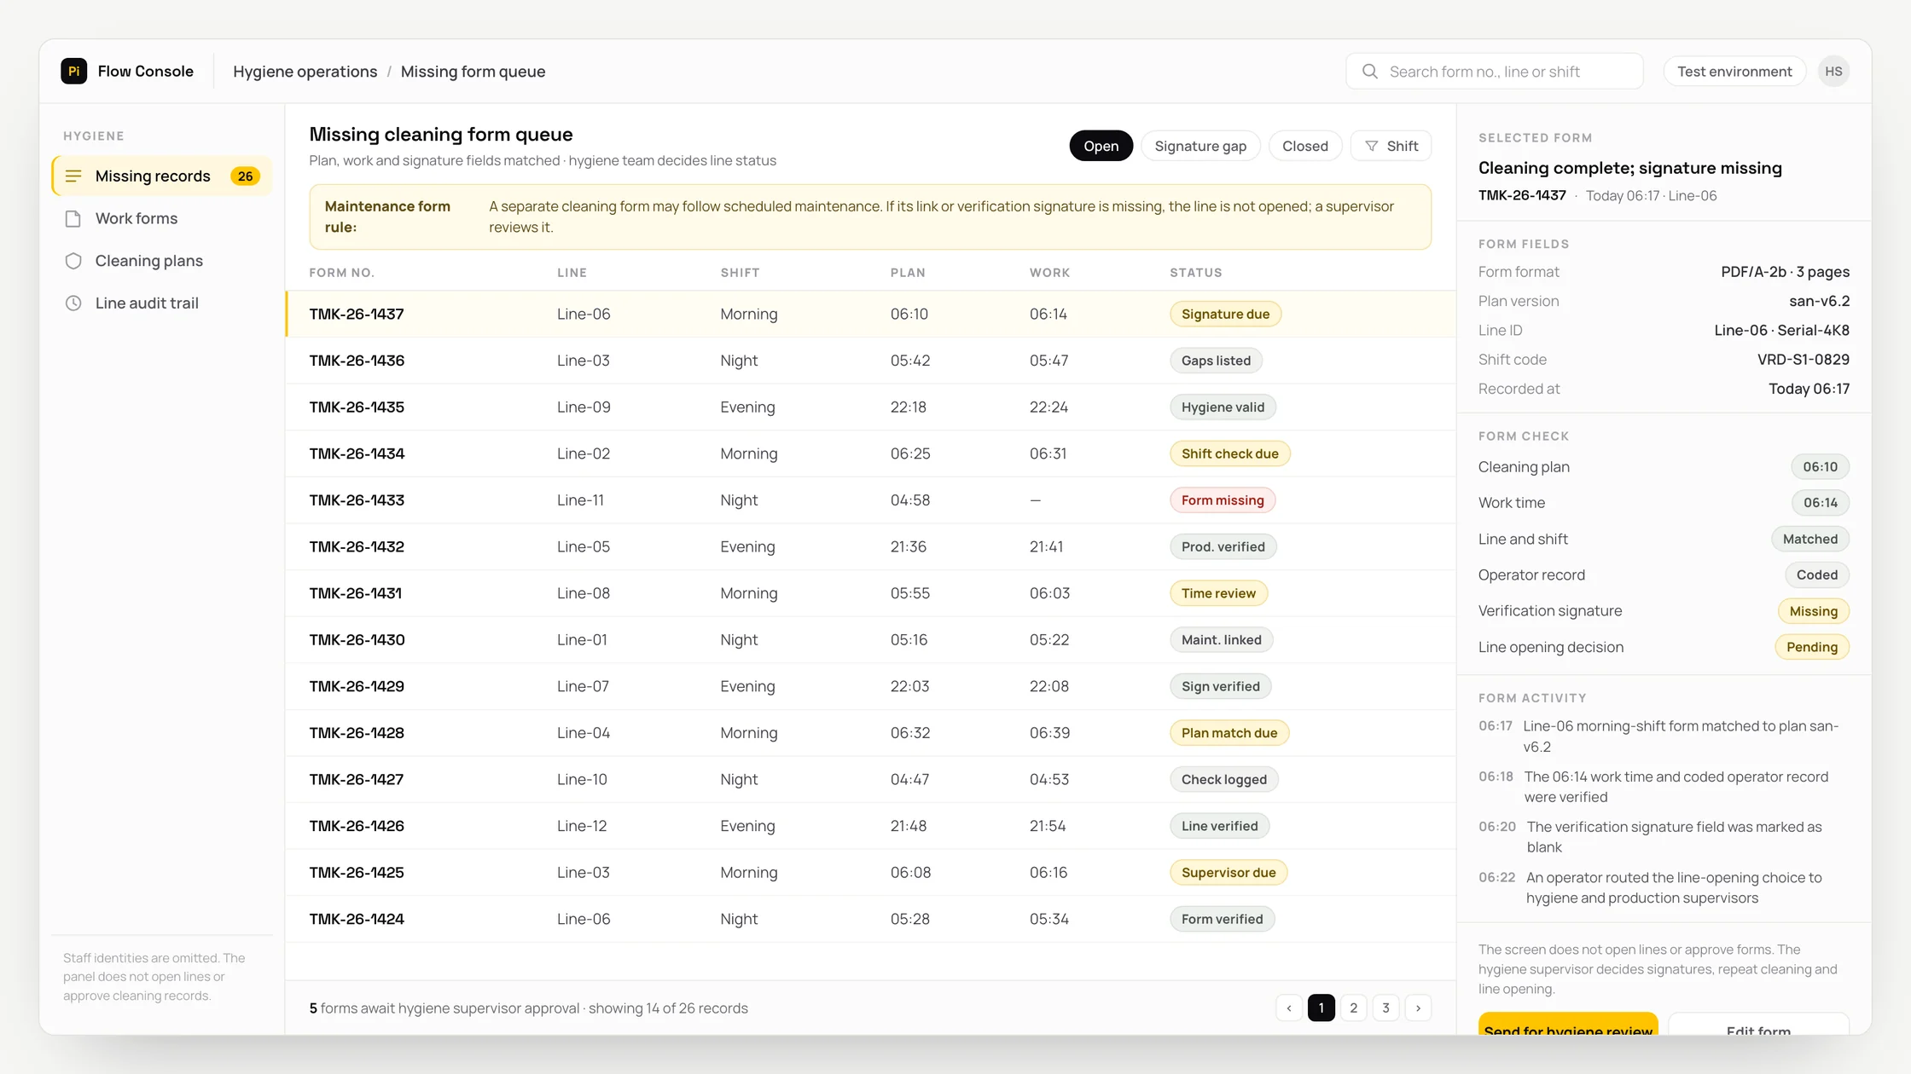This screenshot has height=1074, width=1911.
Task: Go to page 1
Action: click(x=1321, y=1008)
